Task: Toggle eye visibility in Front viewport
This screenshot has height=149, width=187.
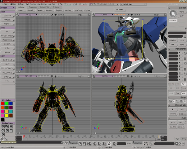Action: 55,76
